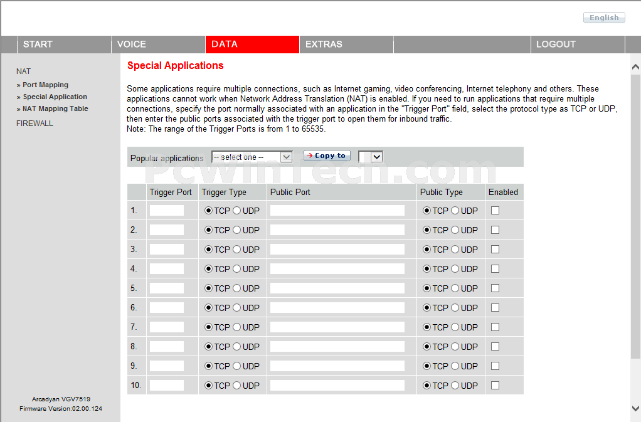Select UDP public type for row 4
The image size is (641, 422).
pos(455,269)
